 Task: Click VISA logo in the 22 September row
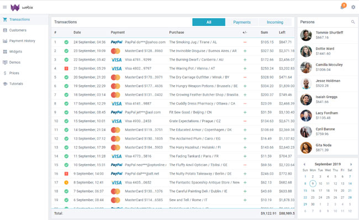[x=117, y=60]
